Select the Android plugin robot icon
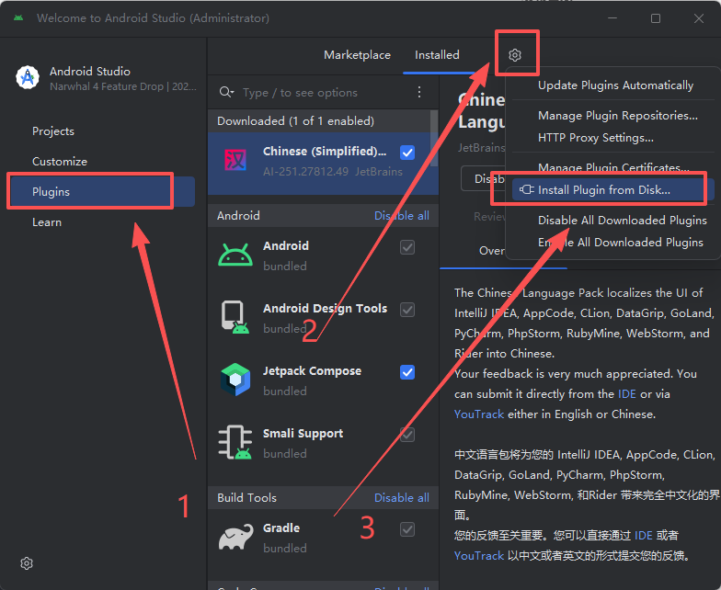 tap(235, 255)
